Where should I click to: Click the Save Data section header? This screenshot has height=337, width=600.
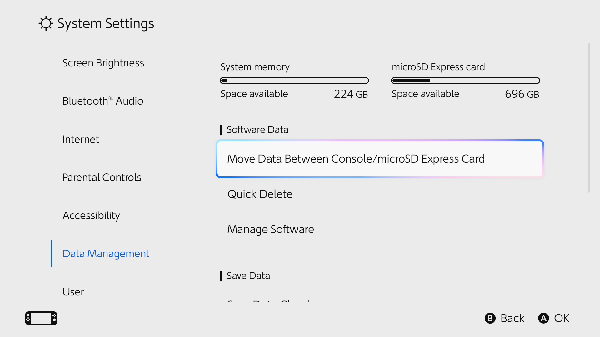tap(248, 276)
